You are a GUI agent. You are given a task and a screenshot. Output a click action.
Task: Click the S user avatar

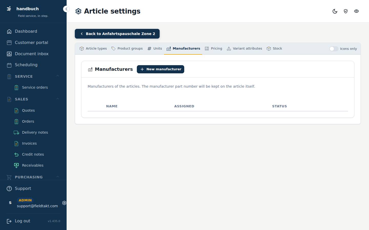pos(10,203)
